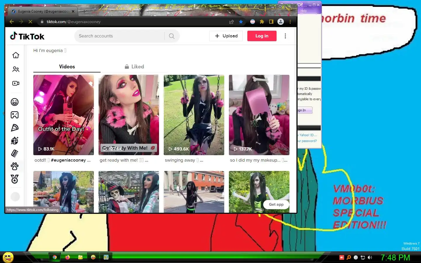The image size is (421, 263).
Task: Click the browser forward arrow
Action: (21, 22)
